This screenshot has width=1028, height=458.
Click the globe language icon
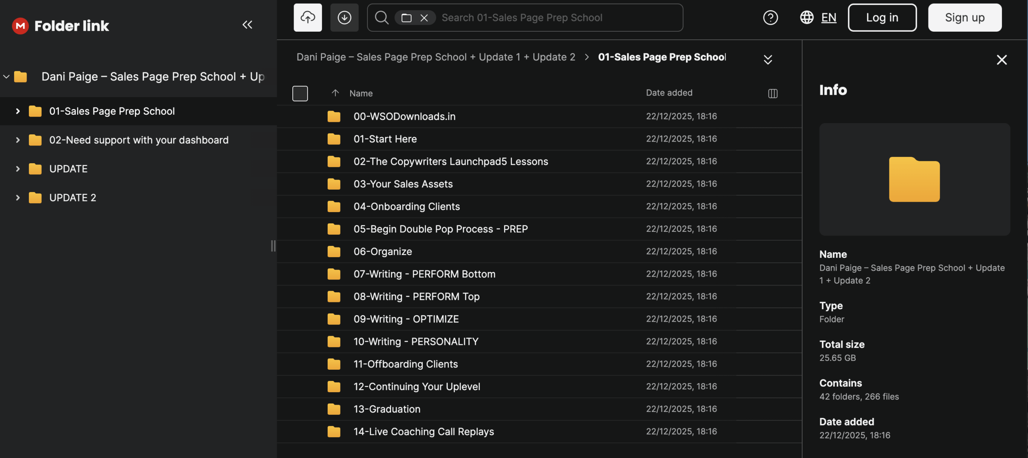tap(806, 18)
